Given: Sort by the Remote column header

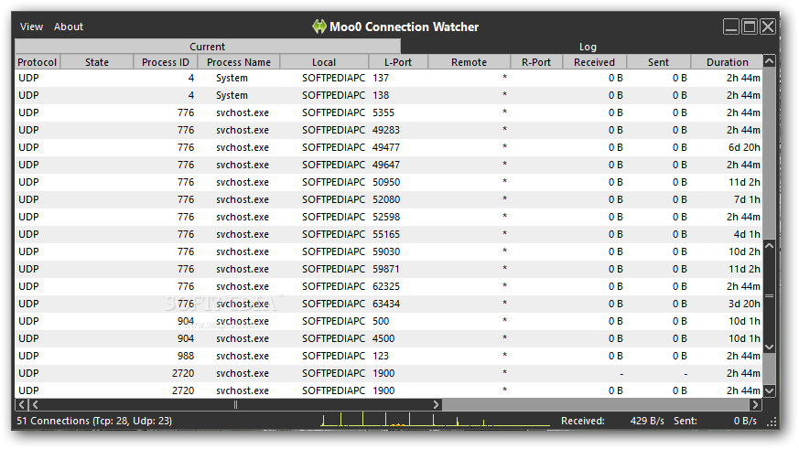Looking at the screenshot, I should (469, 62).
